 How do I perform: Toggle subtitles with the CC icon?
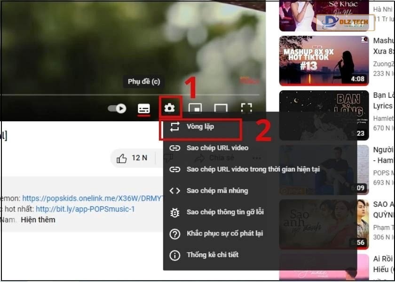pyautogui.click(x=144, y=108)
